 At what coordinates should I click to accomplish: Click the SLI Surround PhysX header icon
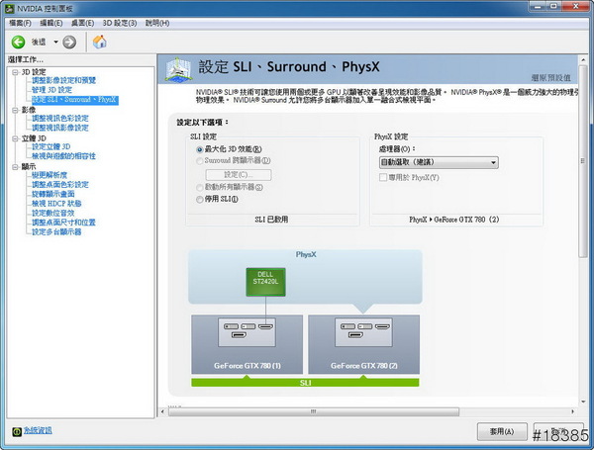coord(178,69)
